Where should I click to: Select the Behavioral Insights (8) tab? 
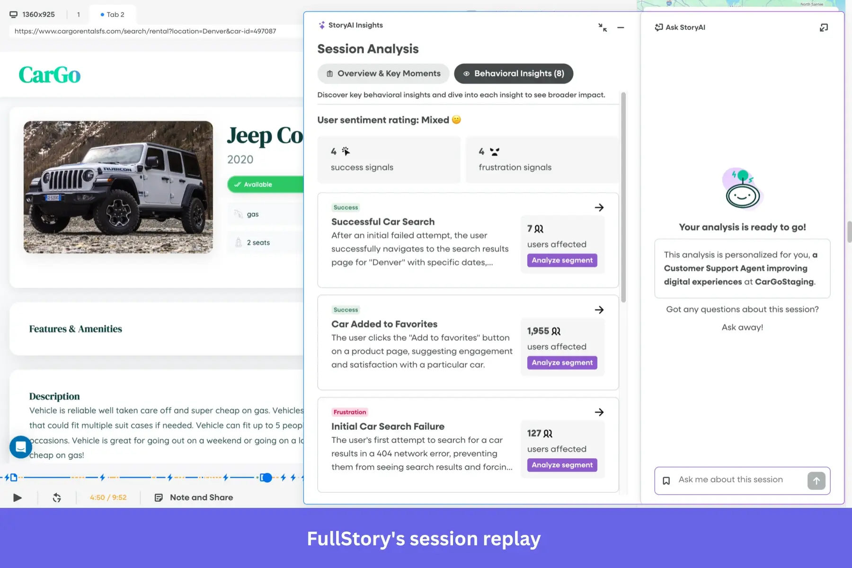point(513,73)
